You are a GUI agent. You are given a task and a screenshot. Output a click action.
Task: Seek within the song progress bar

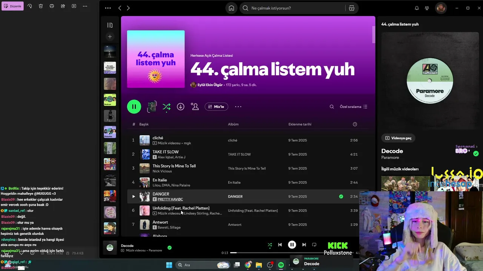[291, 253]
